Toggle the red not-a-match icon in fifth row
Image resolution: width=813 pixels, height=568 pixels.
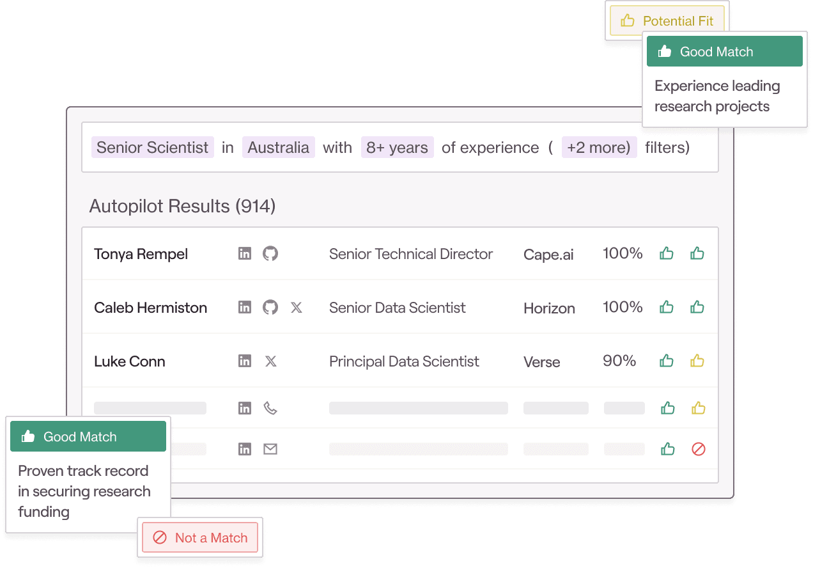click(698, 449)
